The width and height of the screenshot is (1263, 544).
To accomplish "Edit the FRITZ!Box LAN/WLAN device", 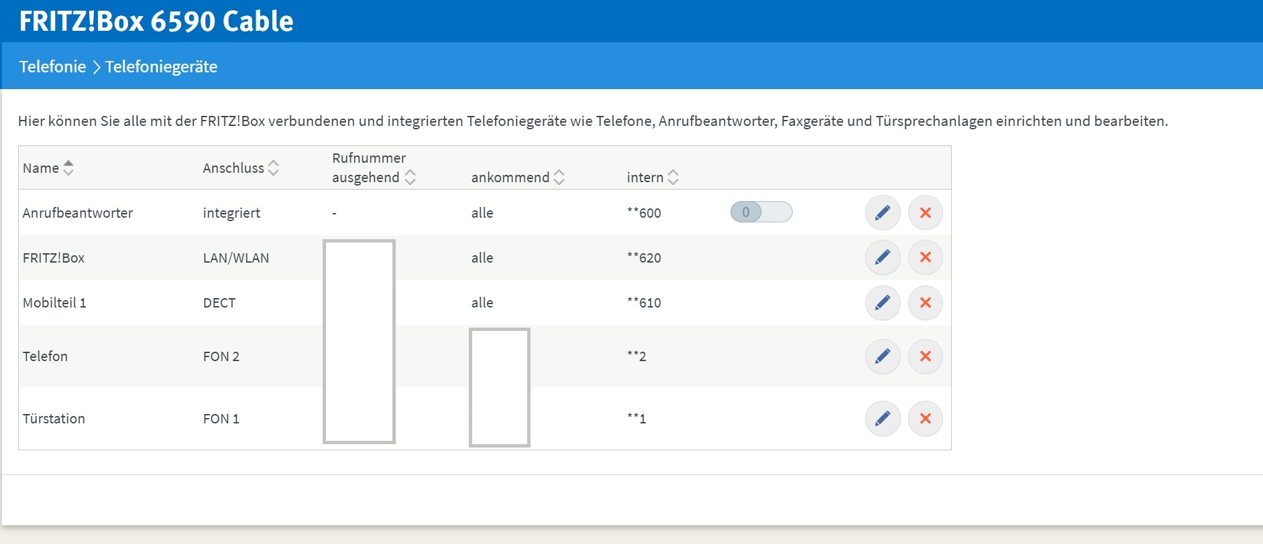I will coord(882,257).
